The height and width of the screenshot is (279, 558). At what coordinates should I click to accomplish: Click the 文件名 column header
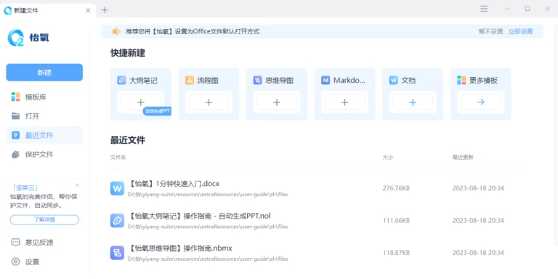[118, 157]
